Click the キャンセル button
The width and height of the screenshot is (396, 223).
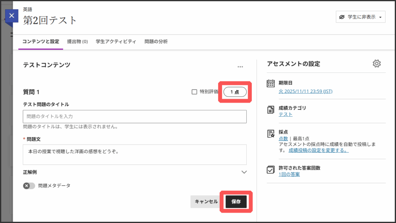pyautogui.click(x=206, y=201)
